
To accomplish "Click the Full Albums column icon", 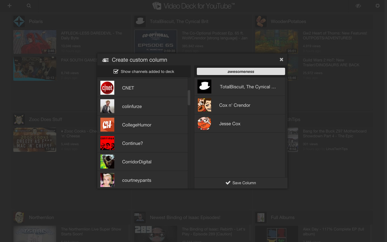I will (261, 217).
